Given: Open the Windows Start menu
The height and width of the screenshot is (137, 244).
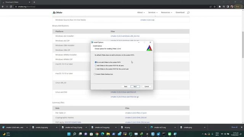Looking at the screenshot, I should pyautogui.click(x=69, y=134).
